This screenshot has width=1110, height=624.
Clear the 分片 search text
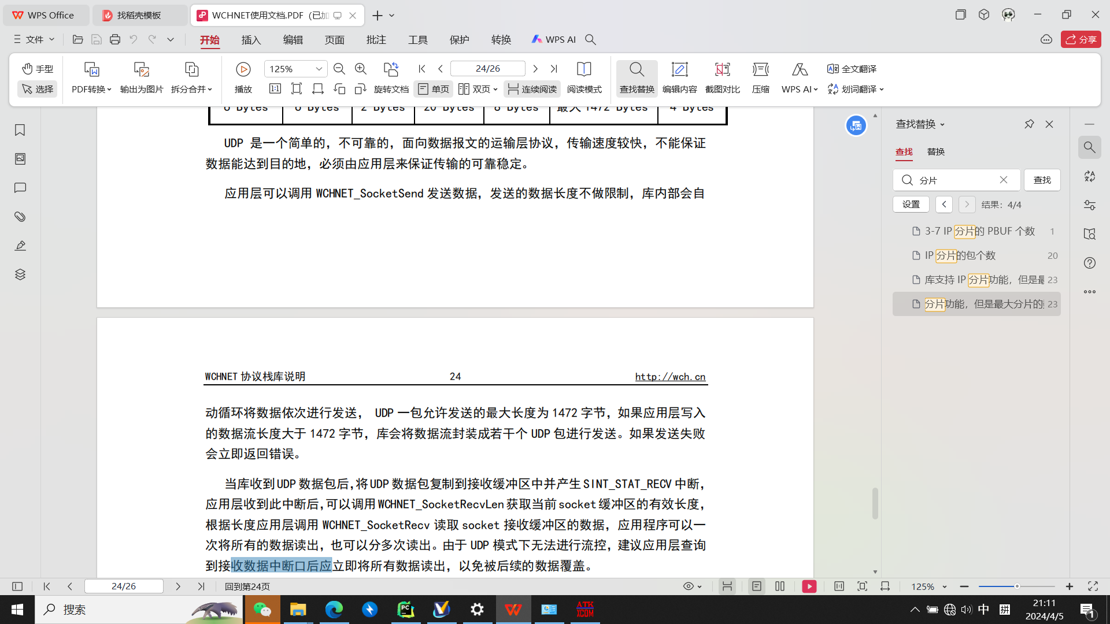click(x=1004, y=180)
